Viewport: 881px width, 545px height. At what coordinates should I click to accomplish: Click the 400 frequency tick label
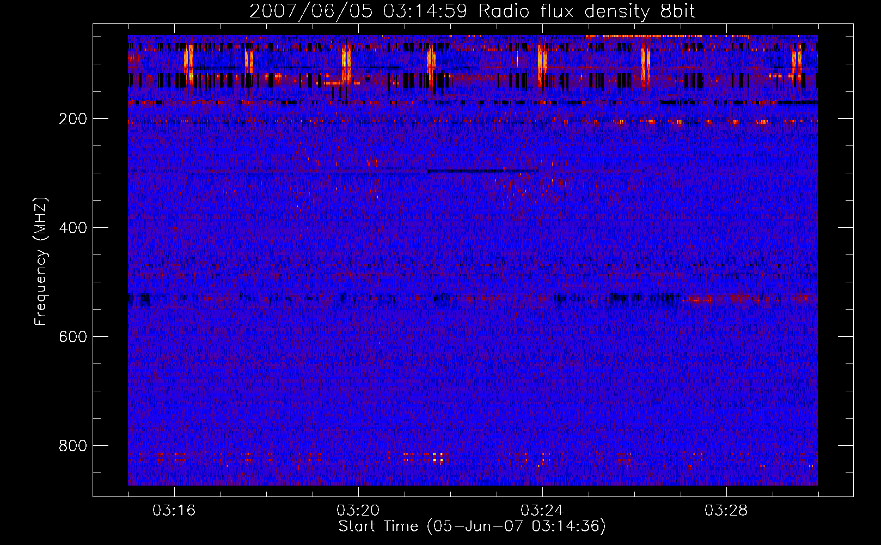pyautogui.click(x=73, y=228)
